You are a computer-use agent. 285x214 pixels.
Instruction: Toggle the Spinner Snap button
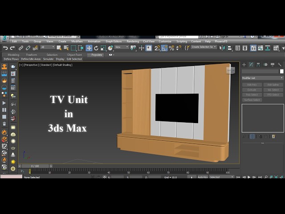tap(179, 48)
